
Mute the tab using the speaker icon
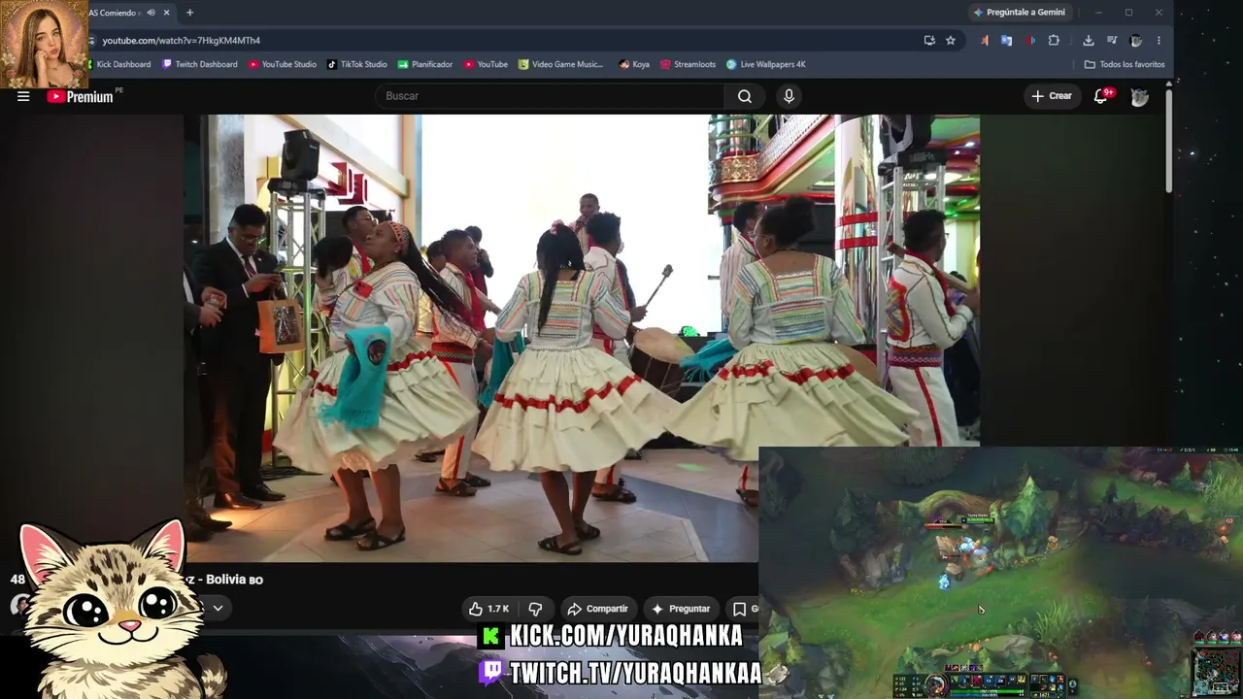[151, 13]
